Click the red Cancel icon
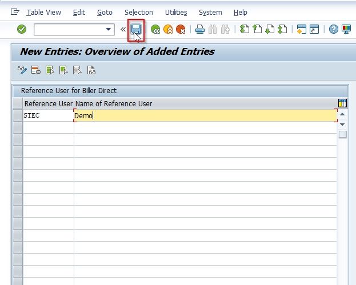 click(181, 29)
